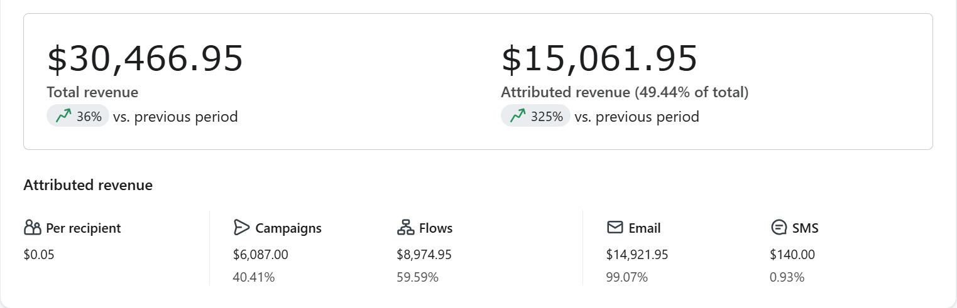Viewport: 957px width, 308px height.
Task: Click the Flows label
Action: tap(435, 228)
